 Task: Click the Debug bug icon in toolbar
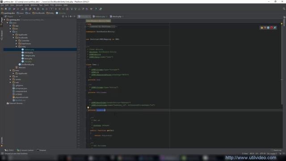(x=59, y=9)
